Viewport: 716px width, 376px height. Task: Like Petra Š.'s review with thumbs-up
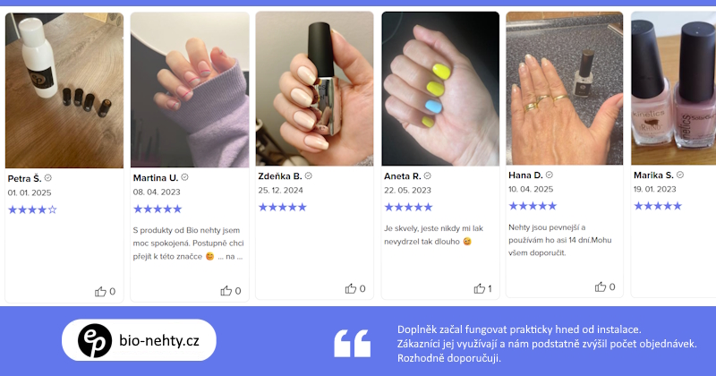100,292
